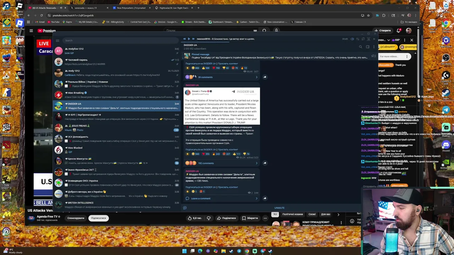Open File Explorer from the taskbar

pos(223,251)
